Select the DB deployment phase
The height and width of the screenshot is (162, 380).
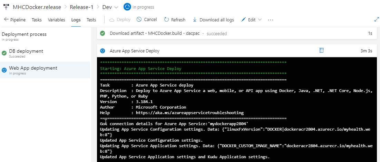pos(45,53)
